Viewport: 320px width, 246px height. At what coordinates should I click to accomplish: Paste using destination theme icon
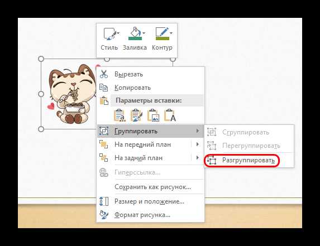(x=120, y=115)
